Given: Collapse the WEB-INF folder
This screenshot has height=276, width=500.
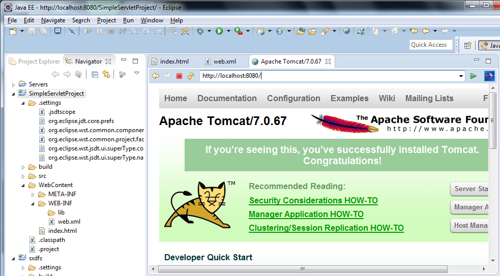Looking at the screenshot, I should tap(33, 204).
